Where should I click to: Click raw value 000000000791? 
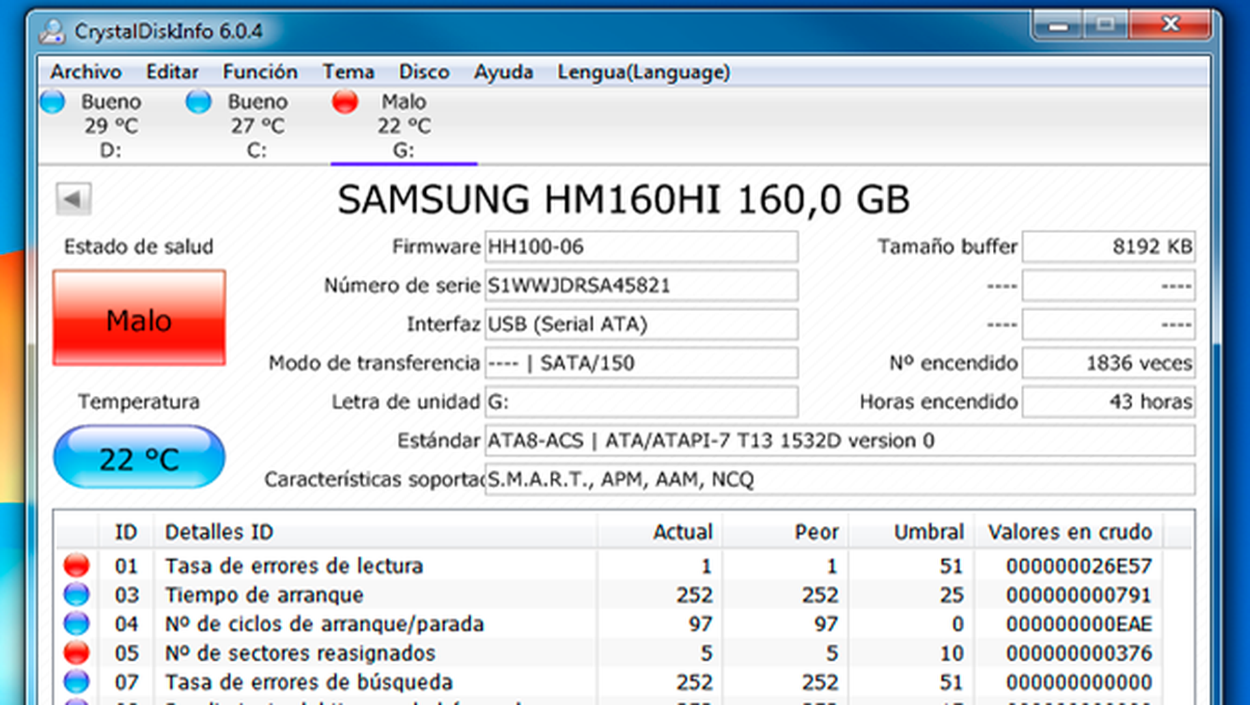(x=1079, y=595)
